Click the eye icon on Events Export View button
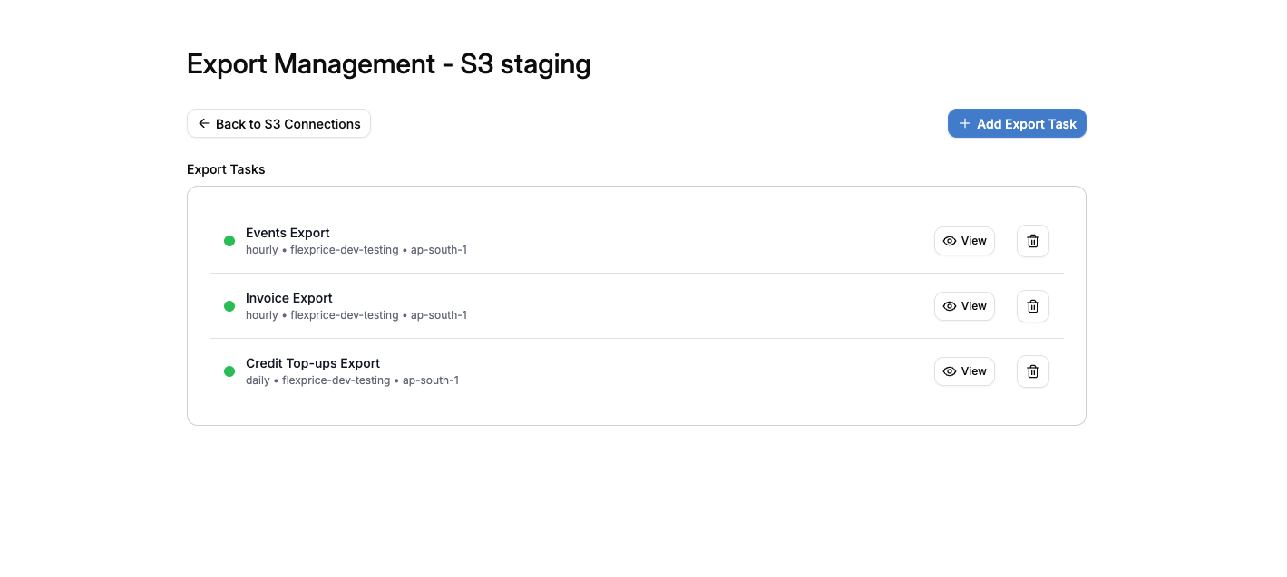 coord(950,241)
